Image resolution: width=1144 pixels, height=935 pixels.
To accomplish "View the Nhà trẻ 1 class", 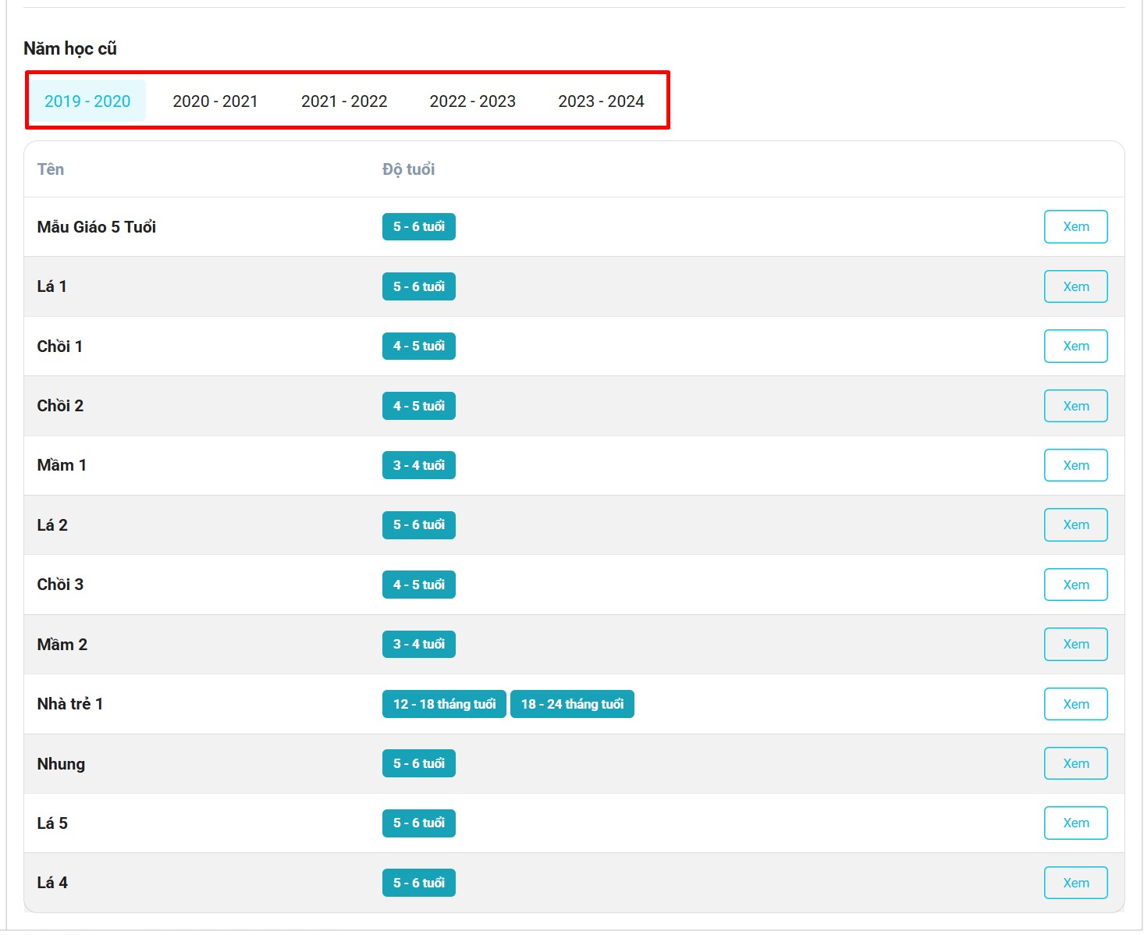I will pyautogui.click(x=1075, y=704).
